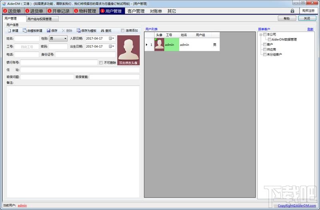Toggle the 不可删除 checkbox
This screenshot has height=210, width=320.
click(x=101, y=62)
